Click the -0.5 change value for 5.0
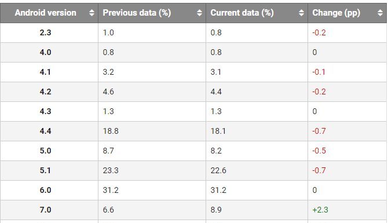This screenshot has height=223, width=388. point(319,151)
